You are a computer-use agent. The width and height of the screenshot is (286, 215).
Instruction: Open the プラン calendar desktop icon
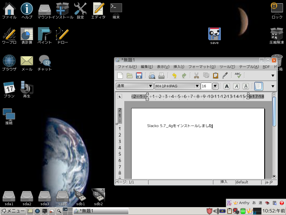click(x=9, y=90)
